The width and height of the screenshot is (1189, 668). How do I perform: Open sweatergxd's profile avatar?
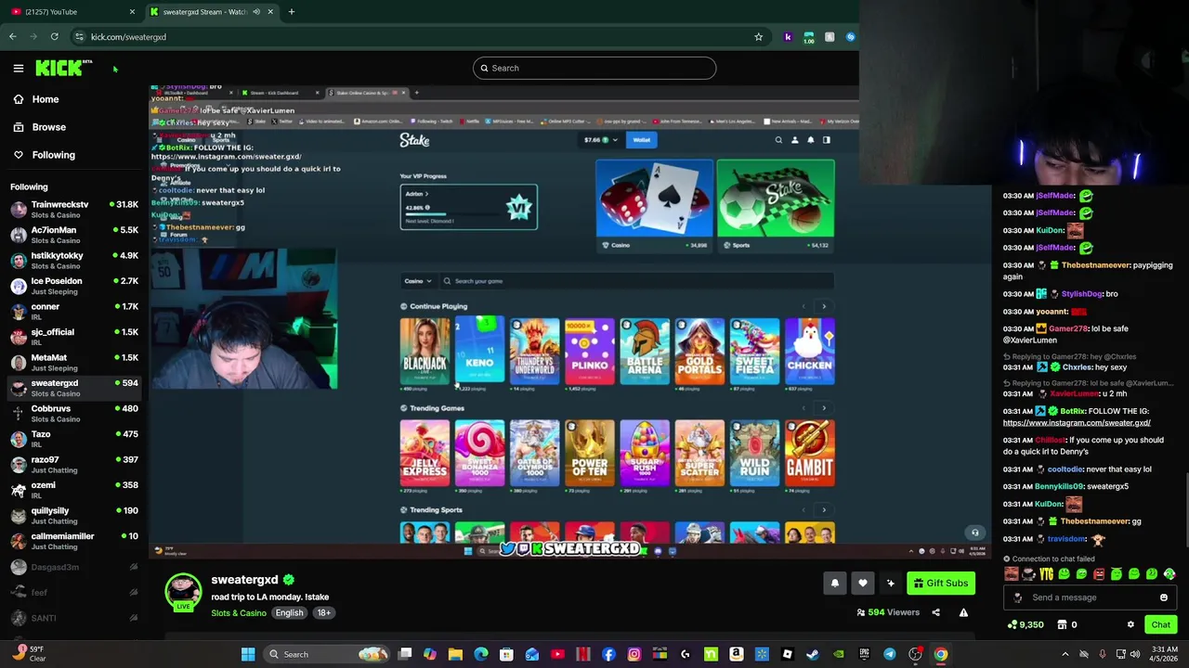(183, 591)
